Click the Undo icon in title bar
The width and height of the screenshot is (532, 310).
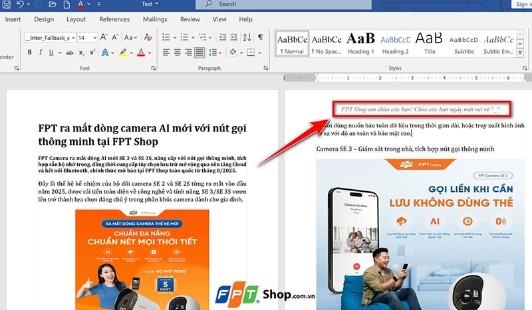pos(21,4)
